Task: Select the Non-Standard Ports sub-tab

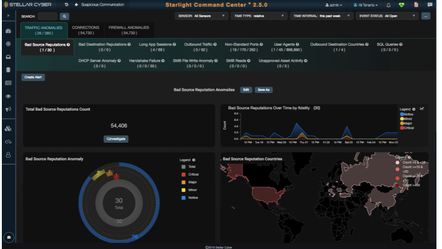Action: [244, 47]
